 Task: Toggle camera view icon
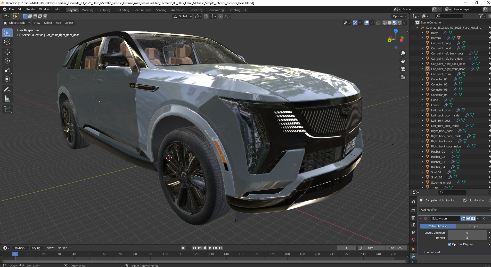pos(403,69)
